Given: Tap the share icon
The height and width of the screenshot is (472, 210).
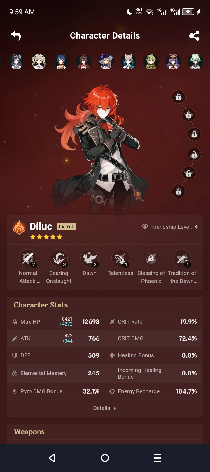Looking at the screenshot, I should pyautogui.click(x=194, y=36).
